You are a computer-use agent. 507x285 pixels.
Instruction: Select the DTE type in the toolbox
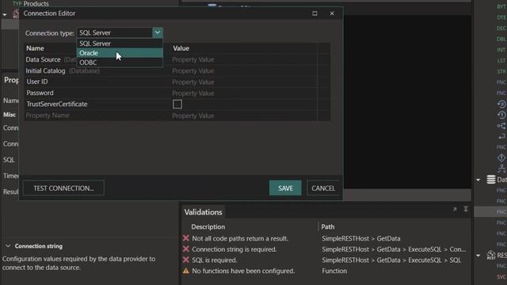(501, 17)
